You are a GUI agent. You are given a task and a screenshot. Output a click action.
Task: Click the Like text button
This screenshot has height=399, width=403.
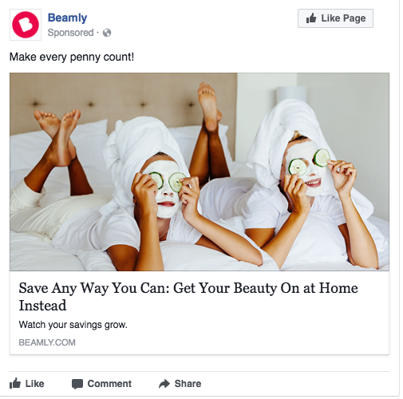(x=35, y=384)
